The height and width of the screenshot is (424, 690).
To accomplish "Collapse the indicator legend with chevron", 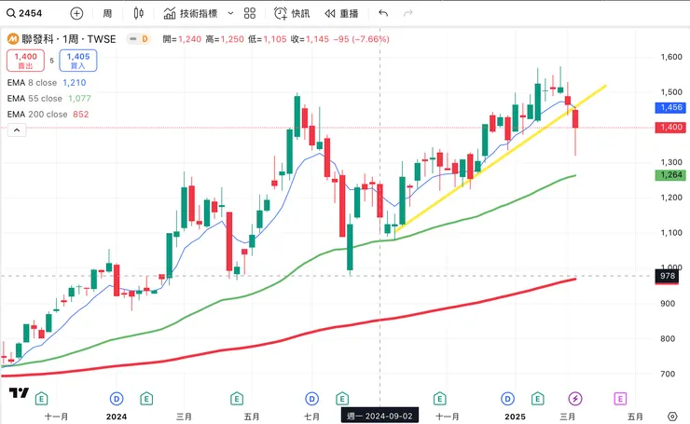I will [17, 130].
